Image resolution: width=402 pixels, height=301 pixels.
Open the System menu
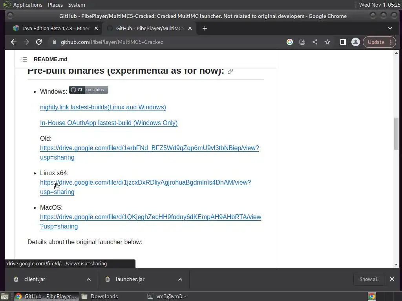pyautogui.click(x=77, y=5)
